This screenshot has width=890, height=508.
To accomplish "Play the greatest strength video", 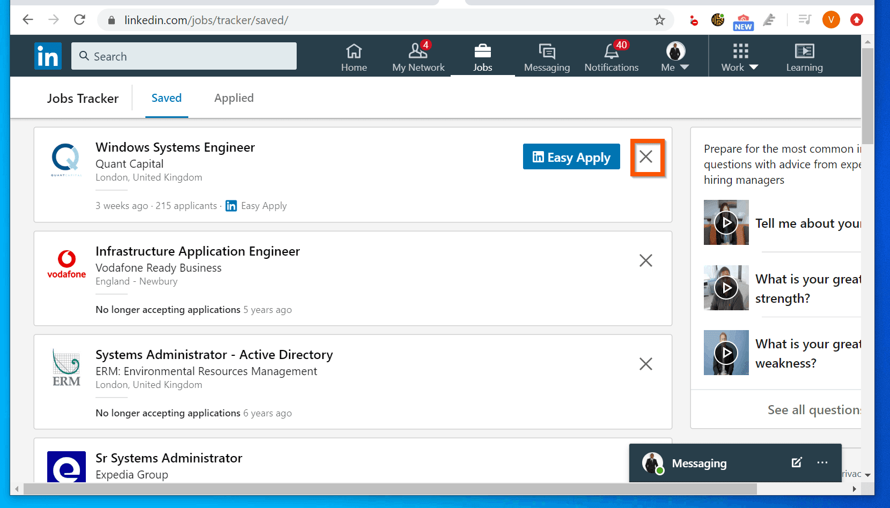I will pos(726,288).
